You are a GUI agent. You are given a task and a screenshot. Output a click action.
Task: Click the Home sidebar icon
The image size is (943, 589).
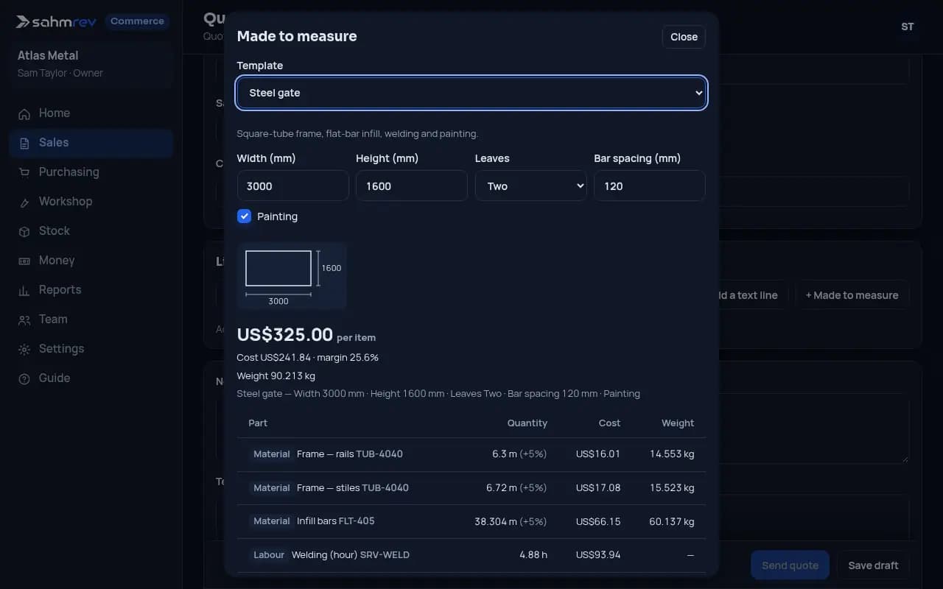24,113
